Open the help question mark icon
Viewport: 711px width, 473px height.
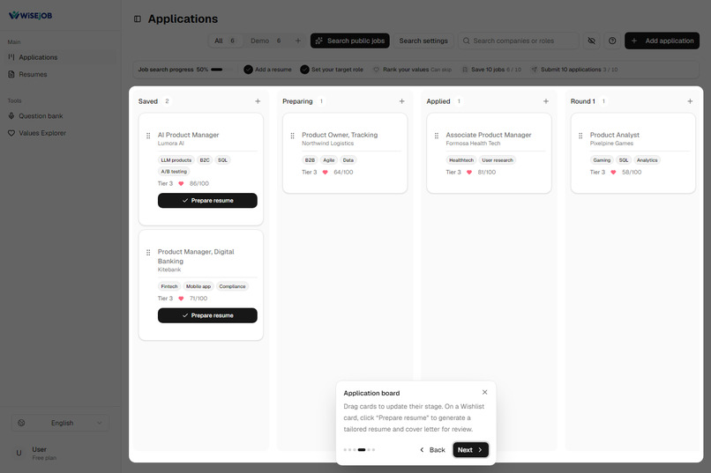(612, 41)
